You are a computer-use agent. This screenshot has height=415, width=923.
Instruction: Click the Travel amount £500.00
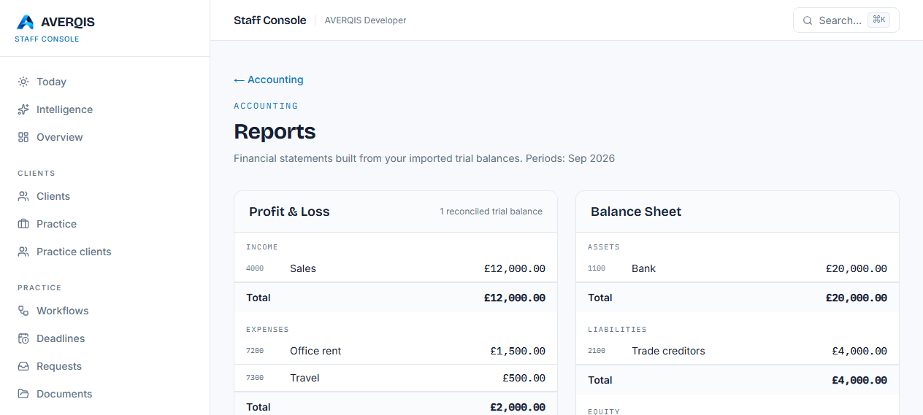tap(524, 378)
